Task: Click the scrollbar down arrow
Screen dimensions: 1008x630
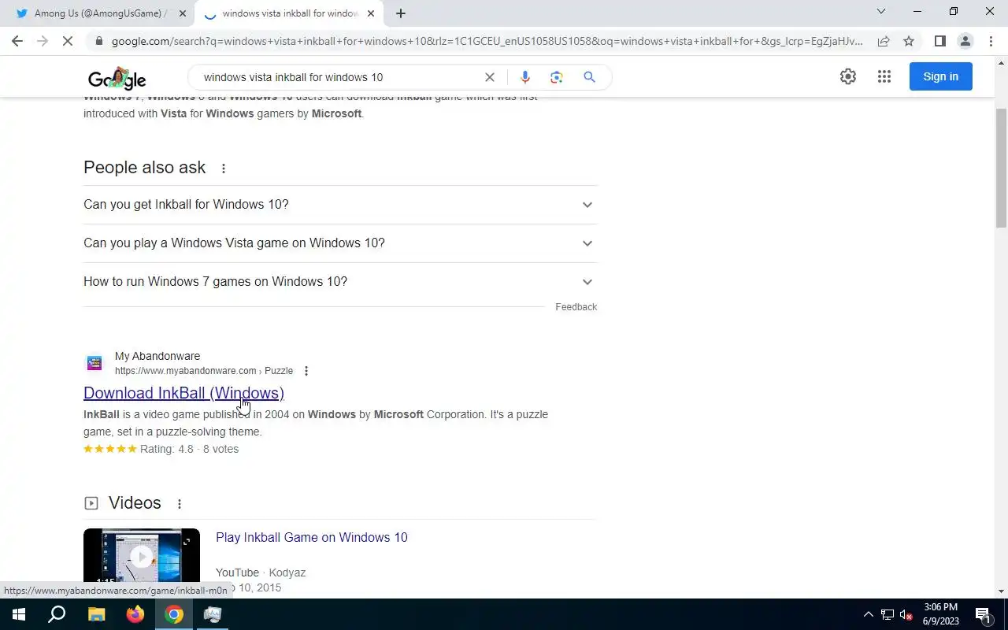Action: coord(1002,591)
